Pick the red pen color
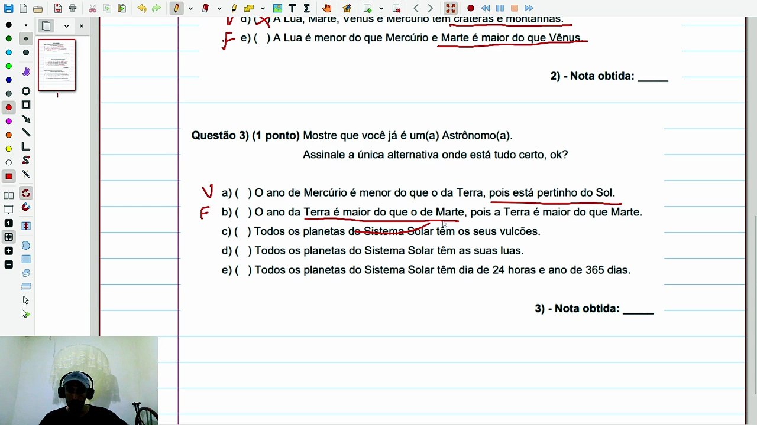Viewport: 757px width, 425px height. 9,107
